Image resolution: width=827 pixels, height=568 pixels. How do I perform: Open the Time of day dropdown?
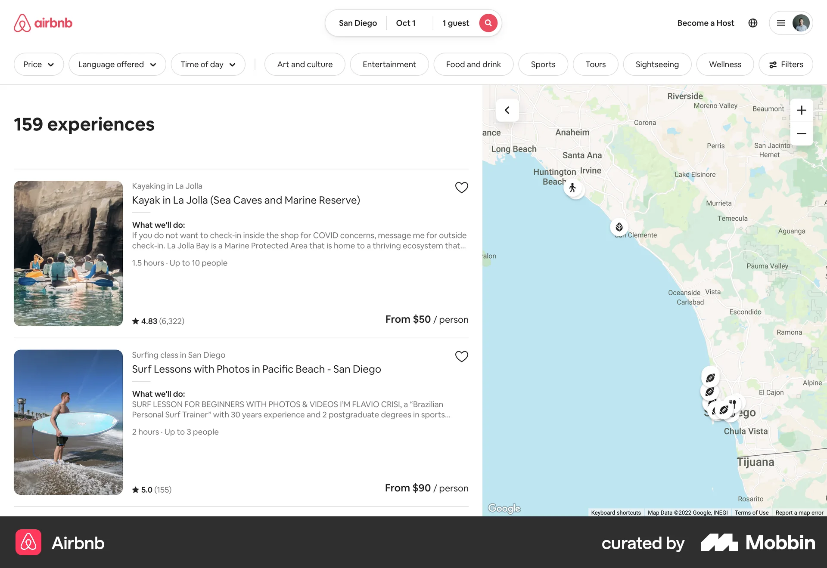208,64
